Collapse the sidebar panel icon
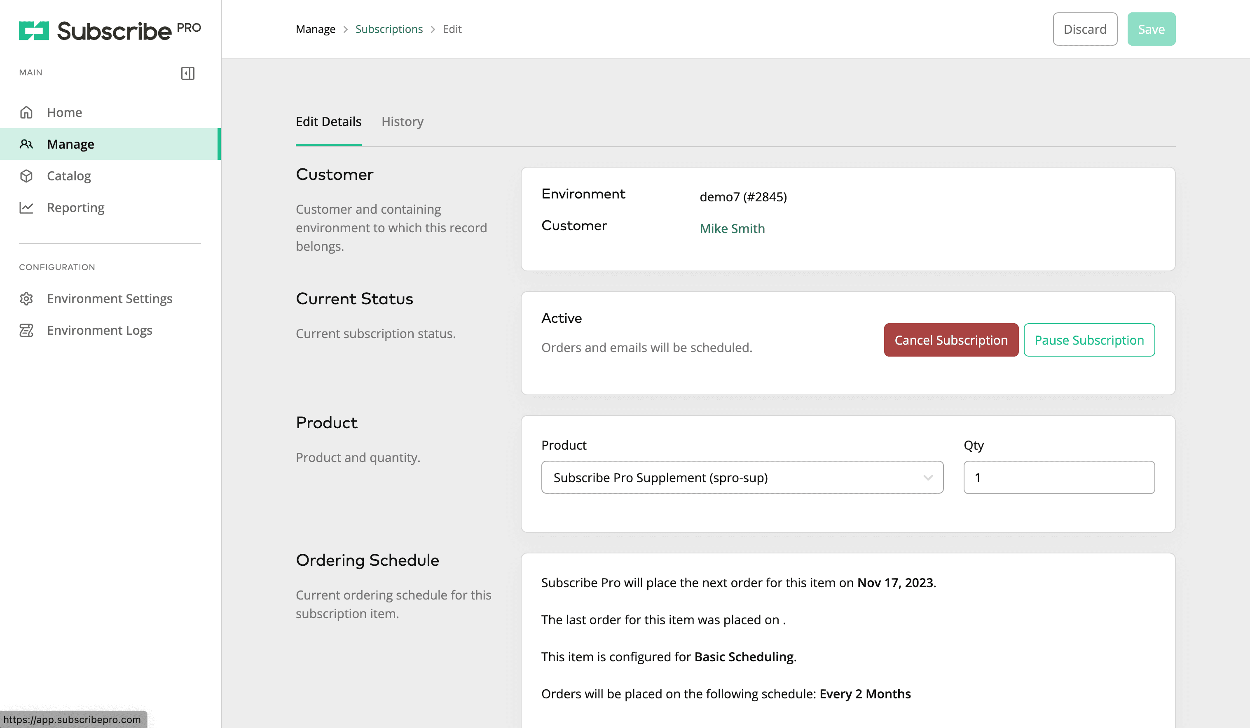1250x728 pixels. [x=187, y=73]
